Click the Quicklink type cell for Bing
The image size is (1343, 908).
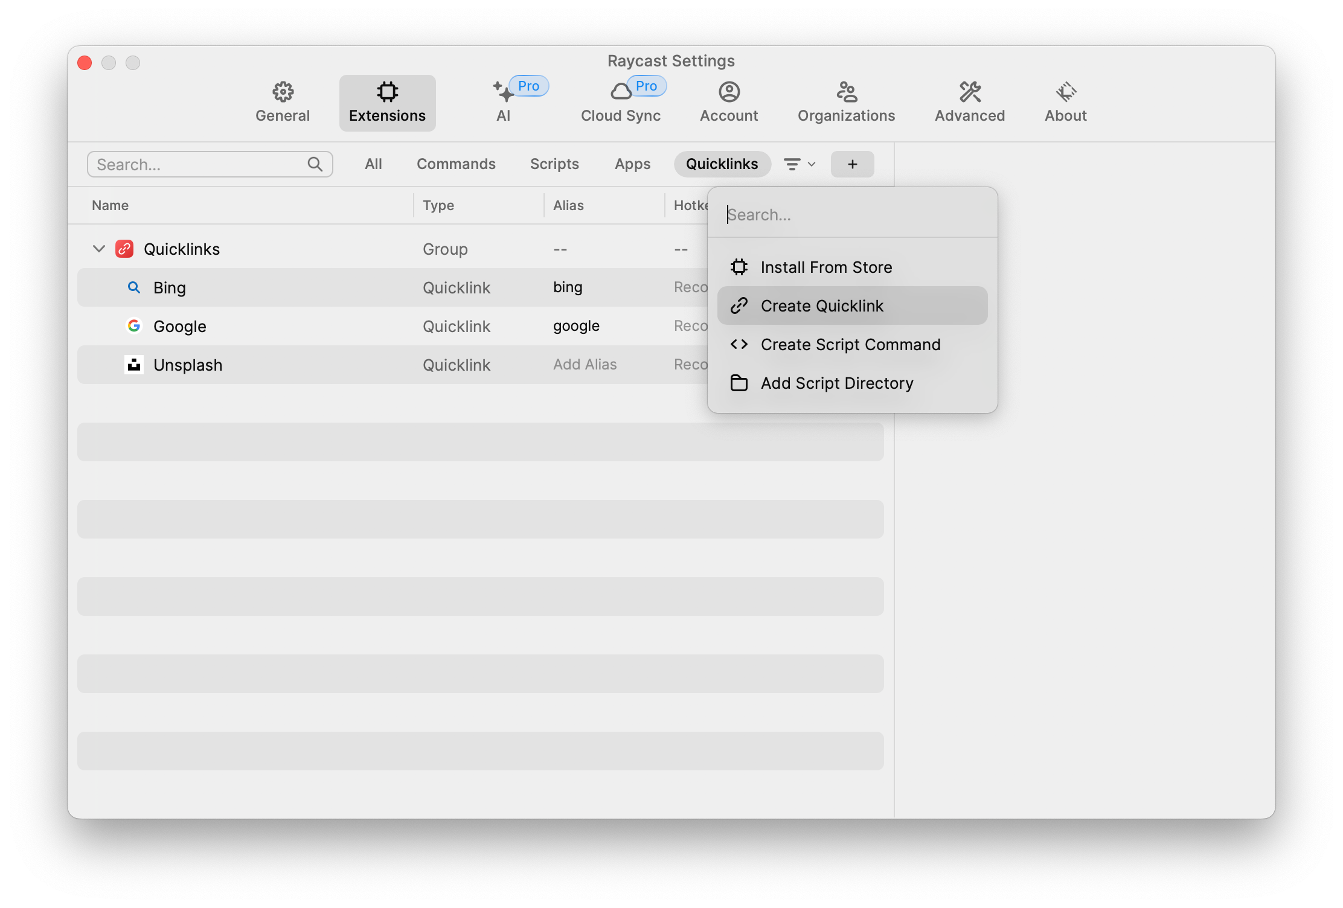pyautogui.click(x=457, y=288)
